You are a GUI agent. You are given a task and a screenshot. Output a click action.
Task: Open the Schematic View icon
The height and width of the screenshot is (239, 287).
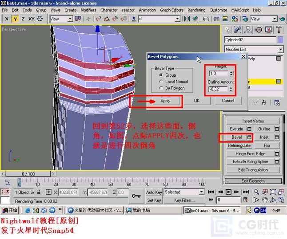coord(225,19)
